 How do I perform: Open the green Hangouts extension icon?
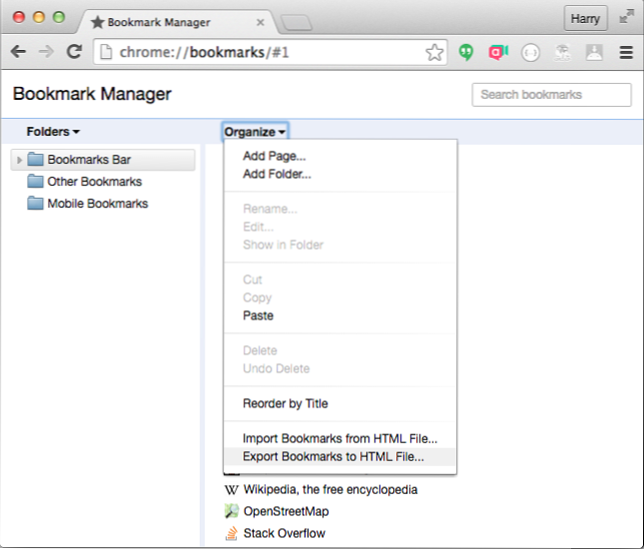[466, 53]
